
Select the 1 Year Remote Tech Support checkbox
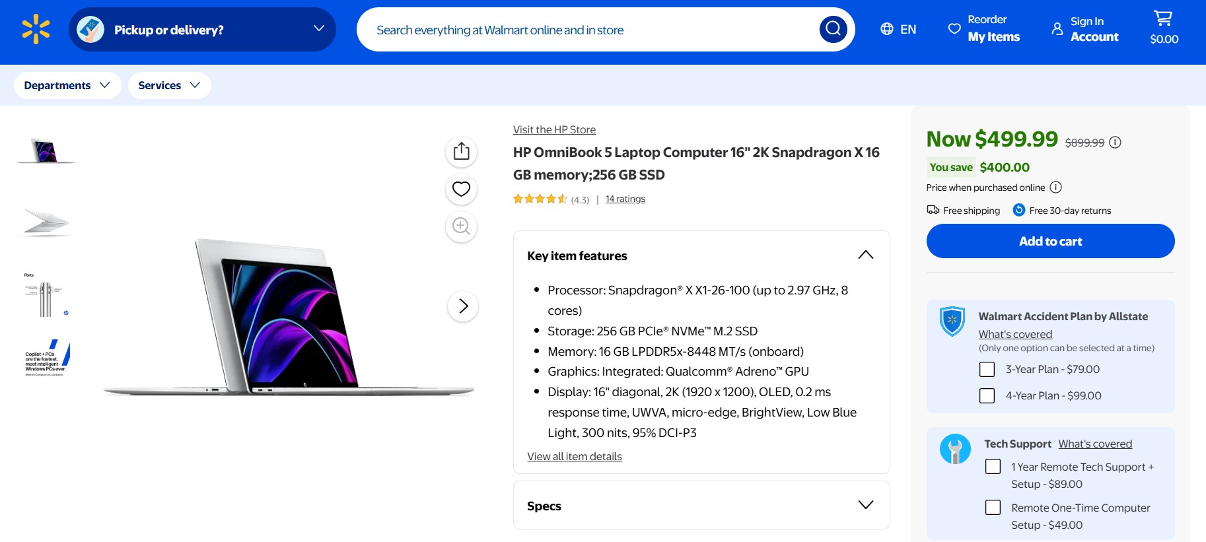pyautogui.click(x=993, y=466)
